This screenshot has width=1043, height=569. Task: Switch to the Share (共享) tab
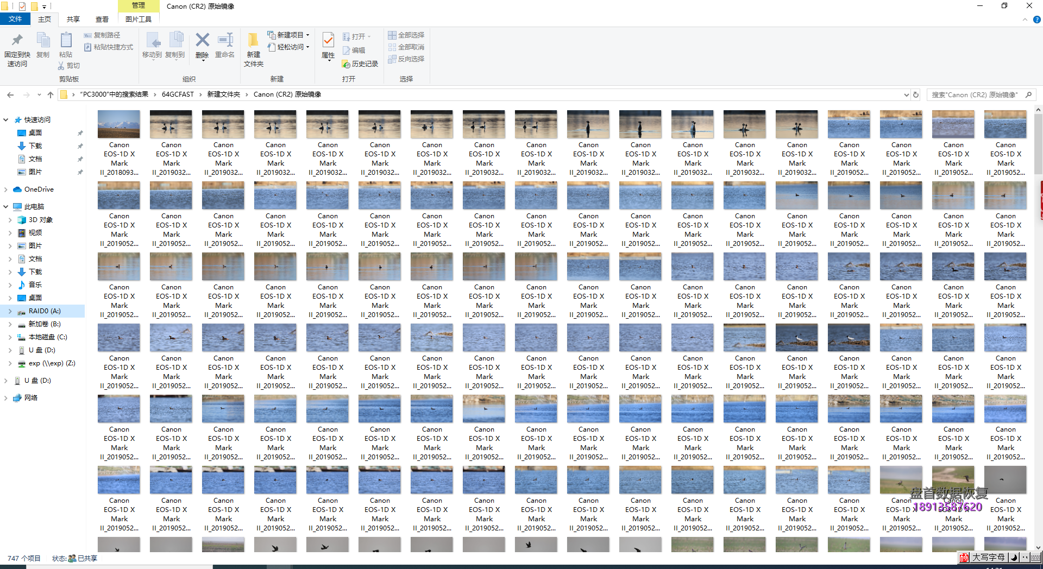tap(73, 19)
